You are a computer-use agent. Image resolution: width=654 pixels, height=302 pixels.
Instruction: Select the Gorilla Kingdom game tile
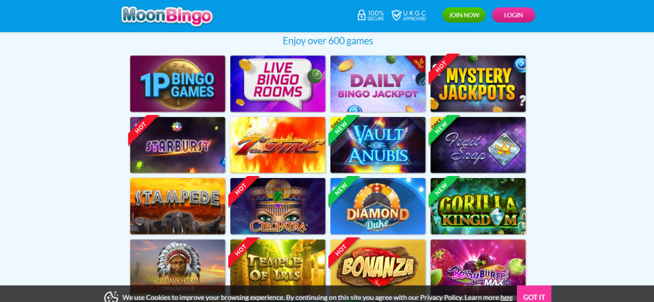point(478,206)
